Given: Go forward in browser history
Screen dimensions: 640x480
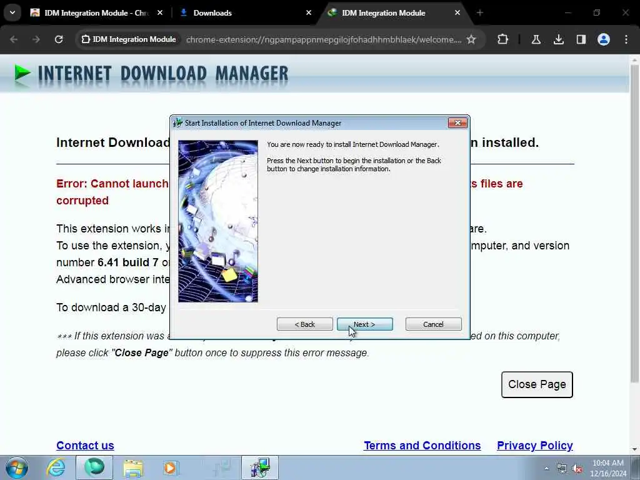Looking at the screenshot, I should pyautogui.click(x=36, y=39).
